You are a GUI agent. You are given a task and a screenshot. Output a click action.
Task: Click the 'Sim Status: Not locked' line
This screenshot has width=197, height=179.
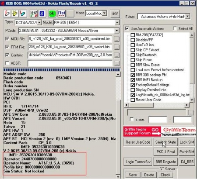(x=24, y=171)
